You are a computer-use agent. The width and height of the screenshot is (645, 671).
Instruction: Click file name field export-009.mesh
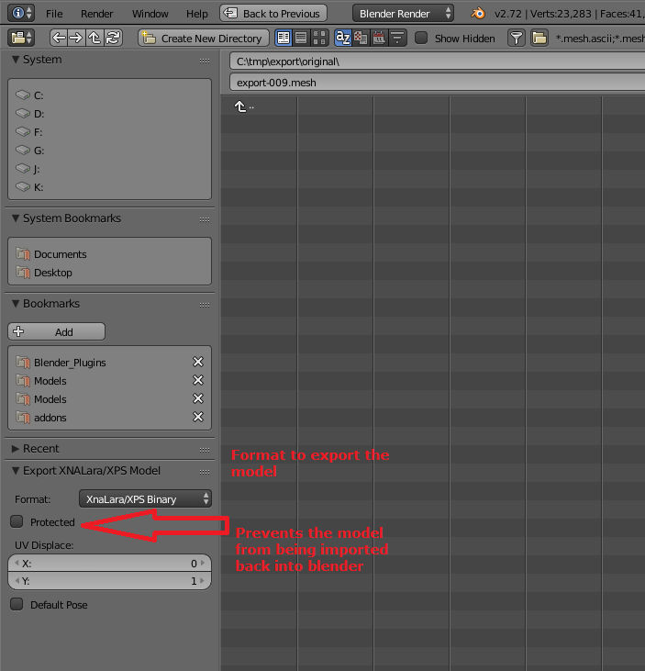pos(437,83)
